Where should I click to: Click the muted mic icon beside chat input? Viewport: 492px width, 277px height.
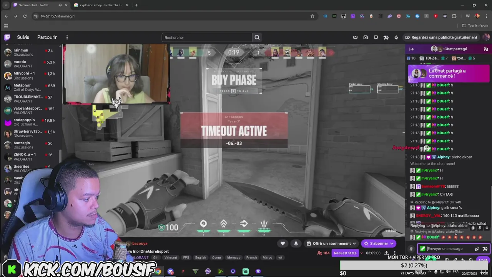(x=411, y=249)
